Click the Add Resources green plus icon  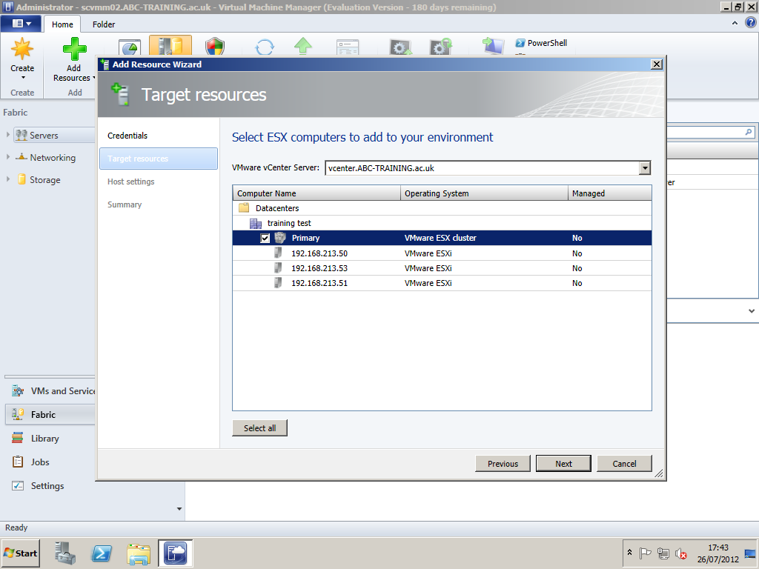coord(74,49)
